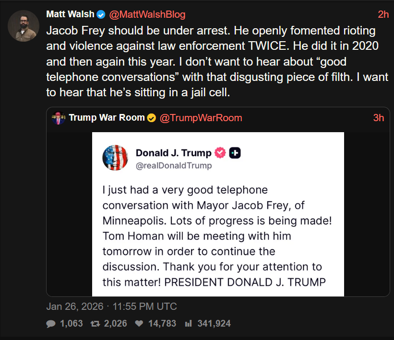This screenshot has height=340, width=394.
Task: Click the 3h timestamp on quoted post
Action: (x=378, y=118)
